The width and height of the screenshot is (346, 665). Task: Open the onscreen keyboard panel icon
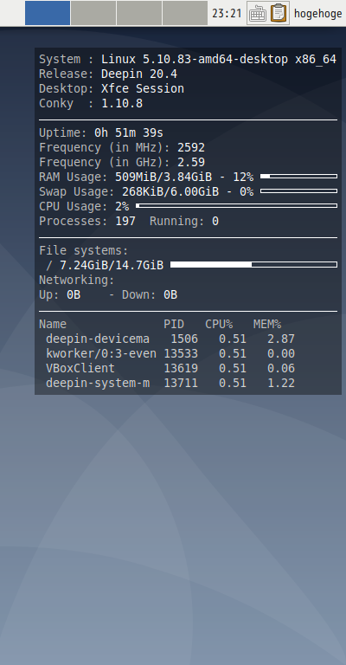[258, 13]
